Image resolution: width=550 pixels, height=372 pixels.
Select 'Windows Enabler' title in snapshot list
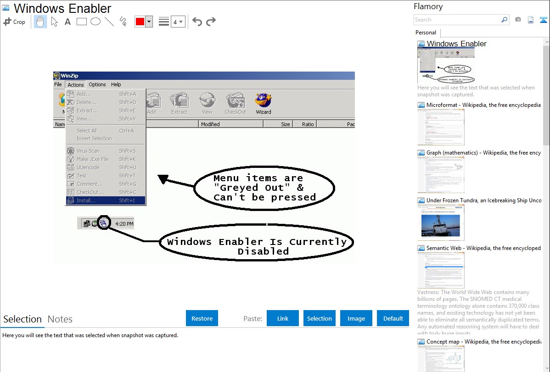tap(456, 44)
